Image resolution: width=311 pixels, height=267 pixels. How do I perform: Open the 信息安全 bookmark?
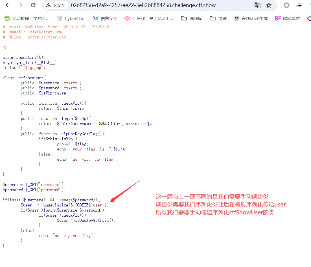pyautogui.click(x=105, y=18)
